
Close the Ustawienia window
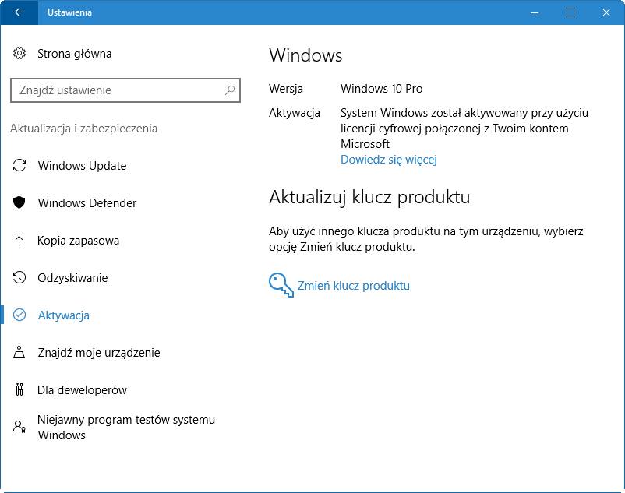point(606,12)
